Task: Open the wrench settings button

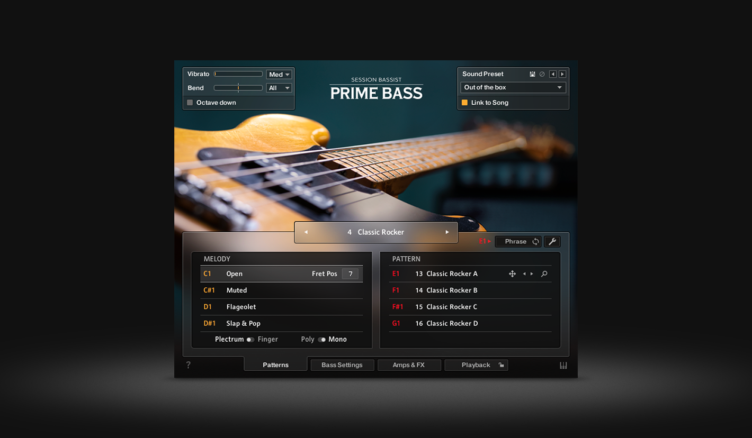Action: 552,242
